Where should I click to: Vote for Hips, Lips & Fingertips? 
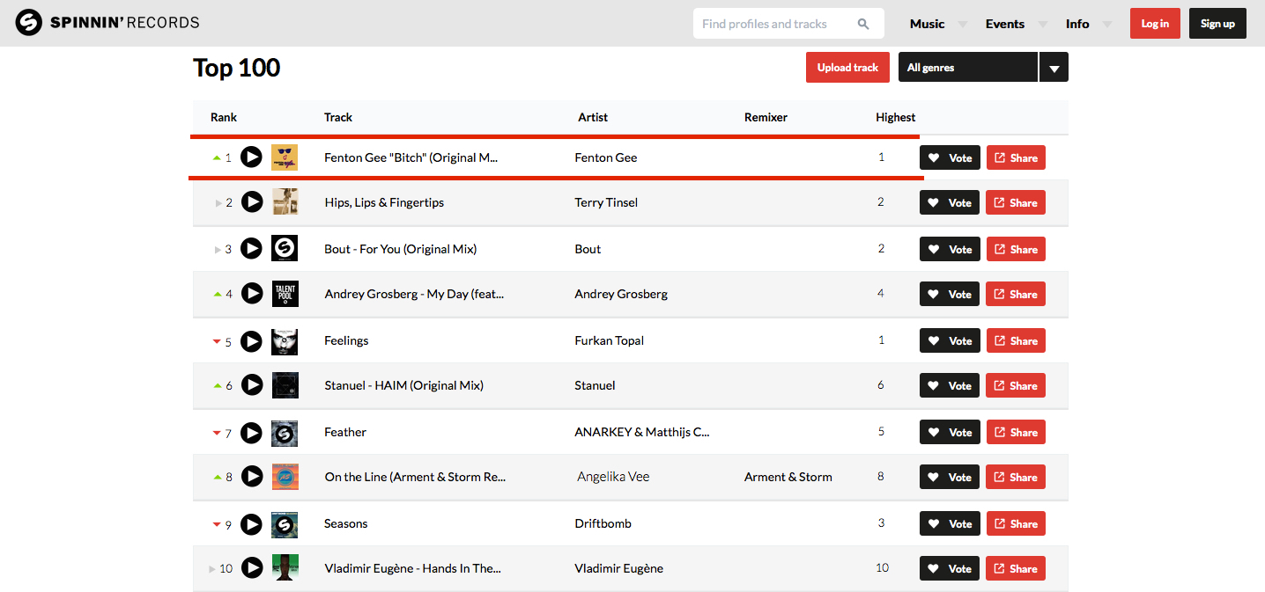950,202
